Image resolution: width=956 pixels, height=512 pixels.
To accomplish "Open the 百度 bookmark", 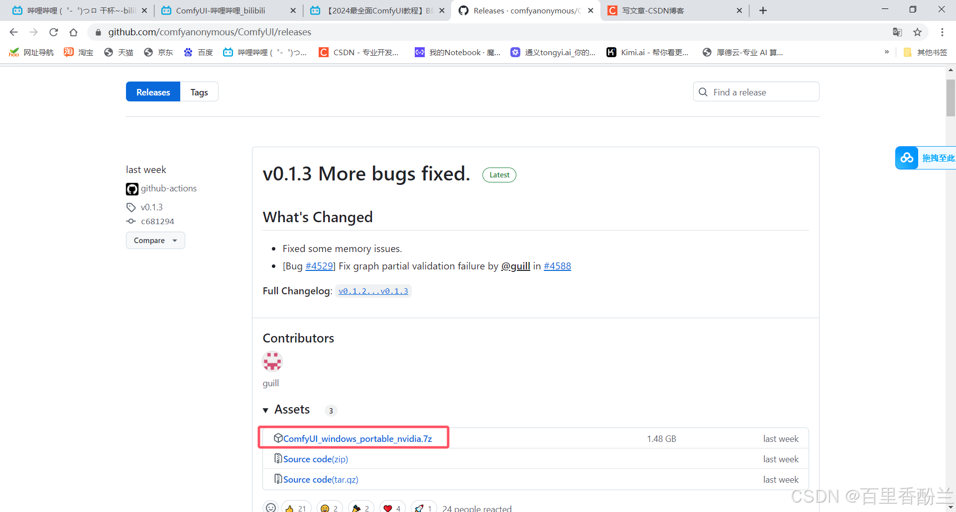I will click(x=198, y=52).
